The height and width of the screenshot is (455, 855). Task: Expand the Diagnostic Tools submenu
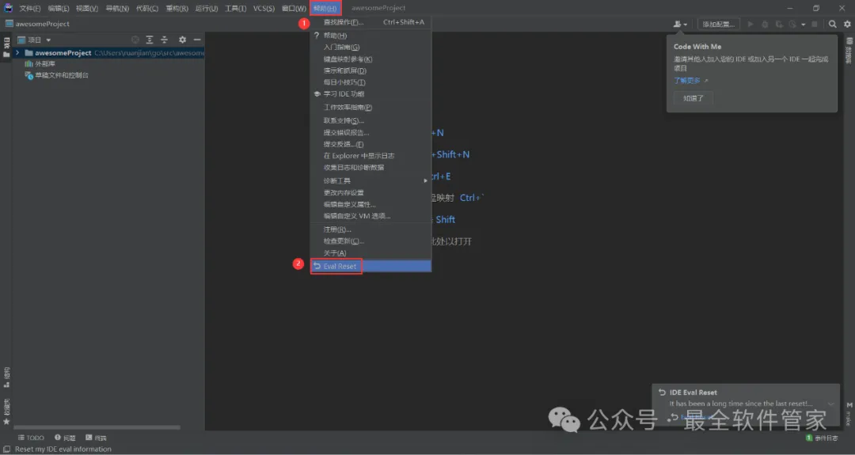coord(370,180)
